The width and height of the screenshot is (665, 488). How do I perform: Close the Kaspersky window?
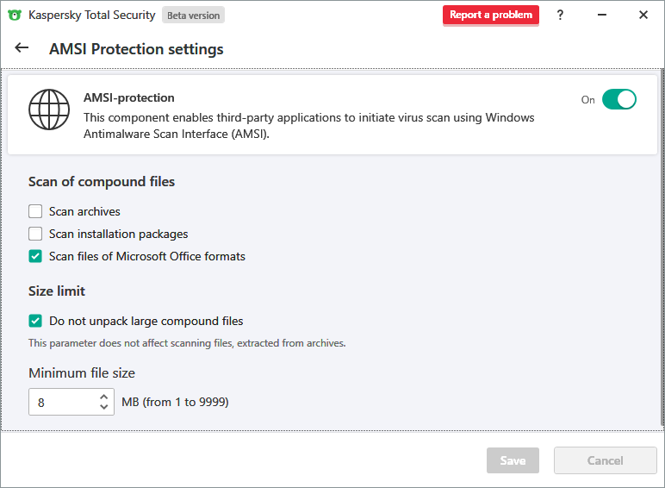[x=643, y=15]
